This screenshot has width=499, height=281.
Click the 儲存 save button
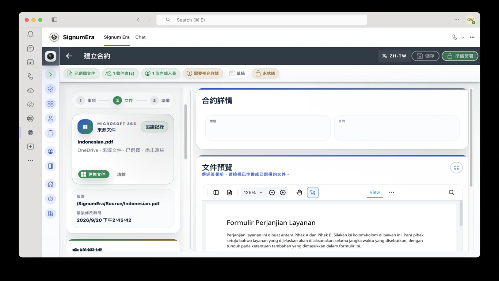coord(426,56)
